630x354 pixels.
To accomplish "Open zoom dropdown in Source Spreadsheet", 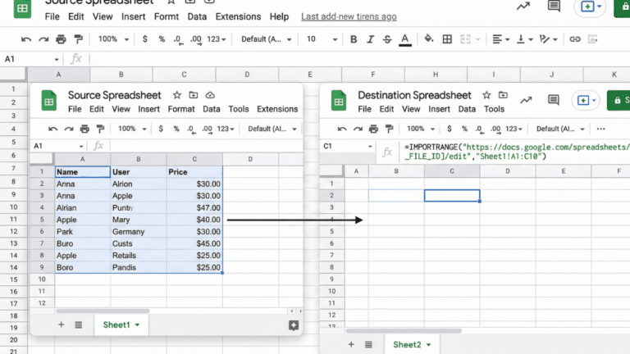I will point(132,129).
